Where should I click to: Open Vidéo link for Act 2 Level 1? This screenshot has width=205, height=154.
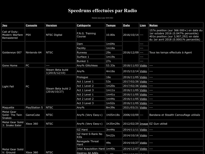click(x=143, y=95)
